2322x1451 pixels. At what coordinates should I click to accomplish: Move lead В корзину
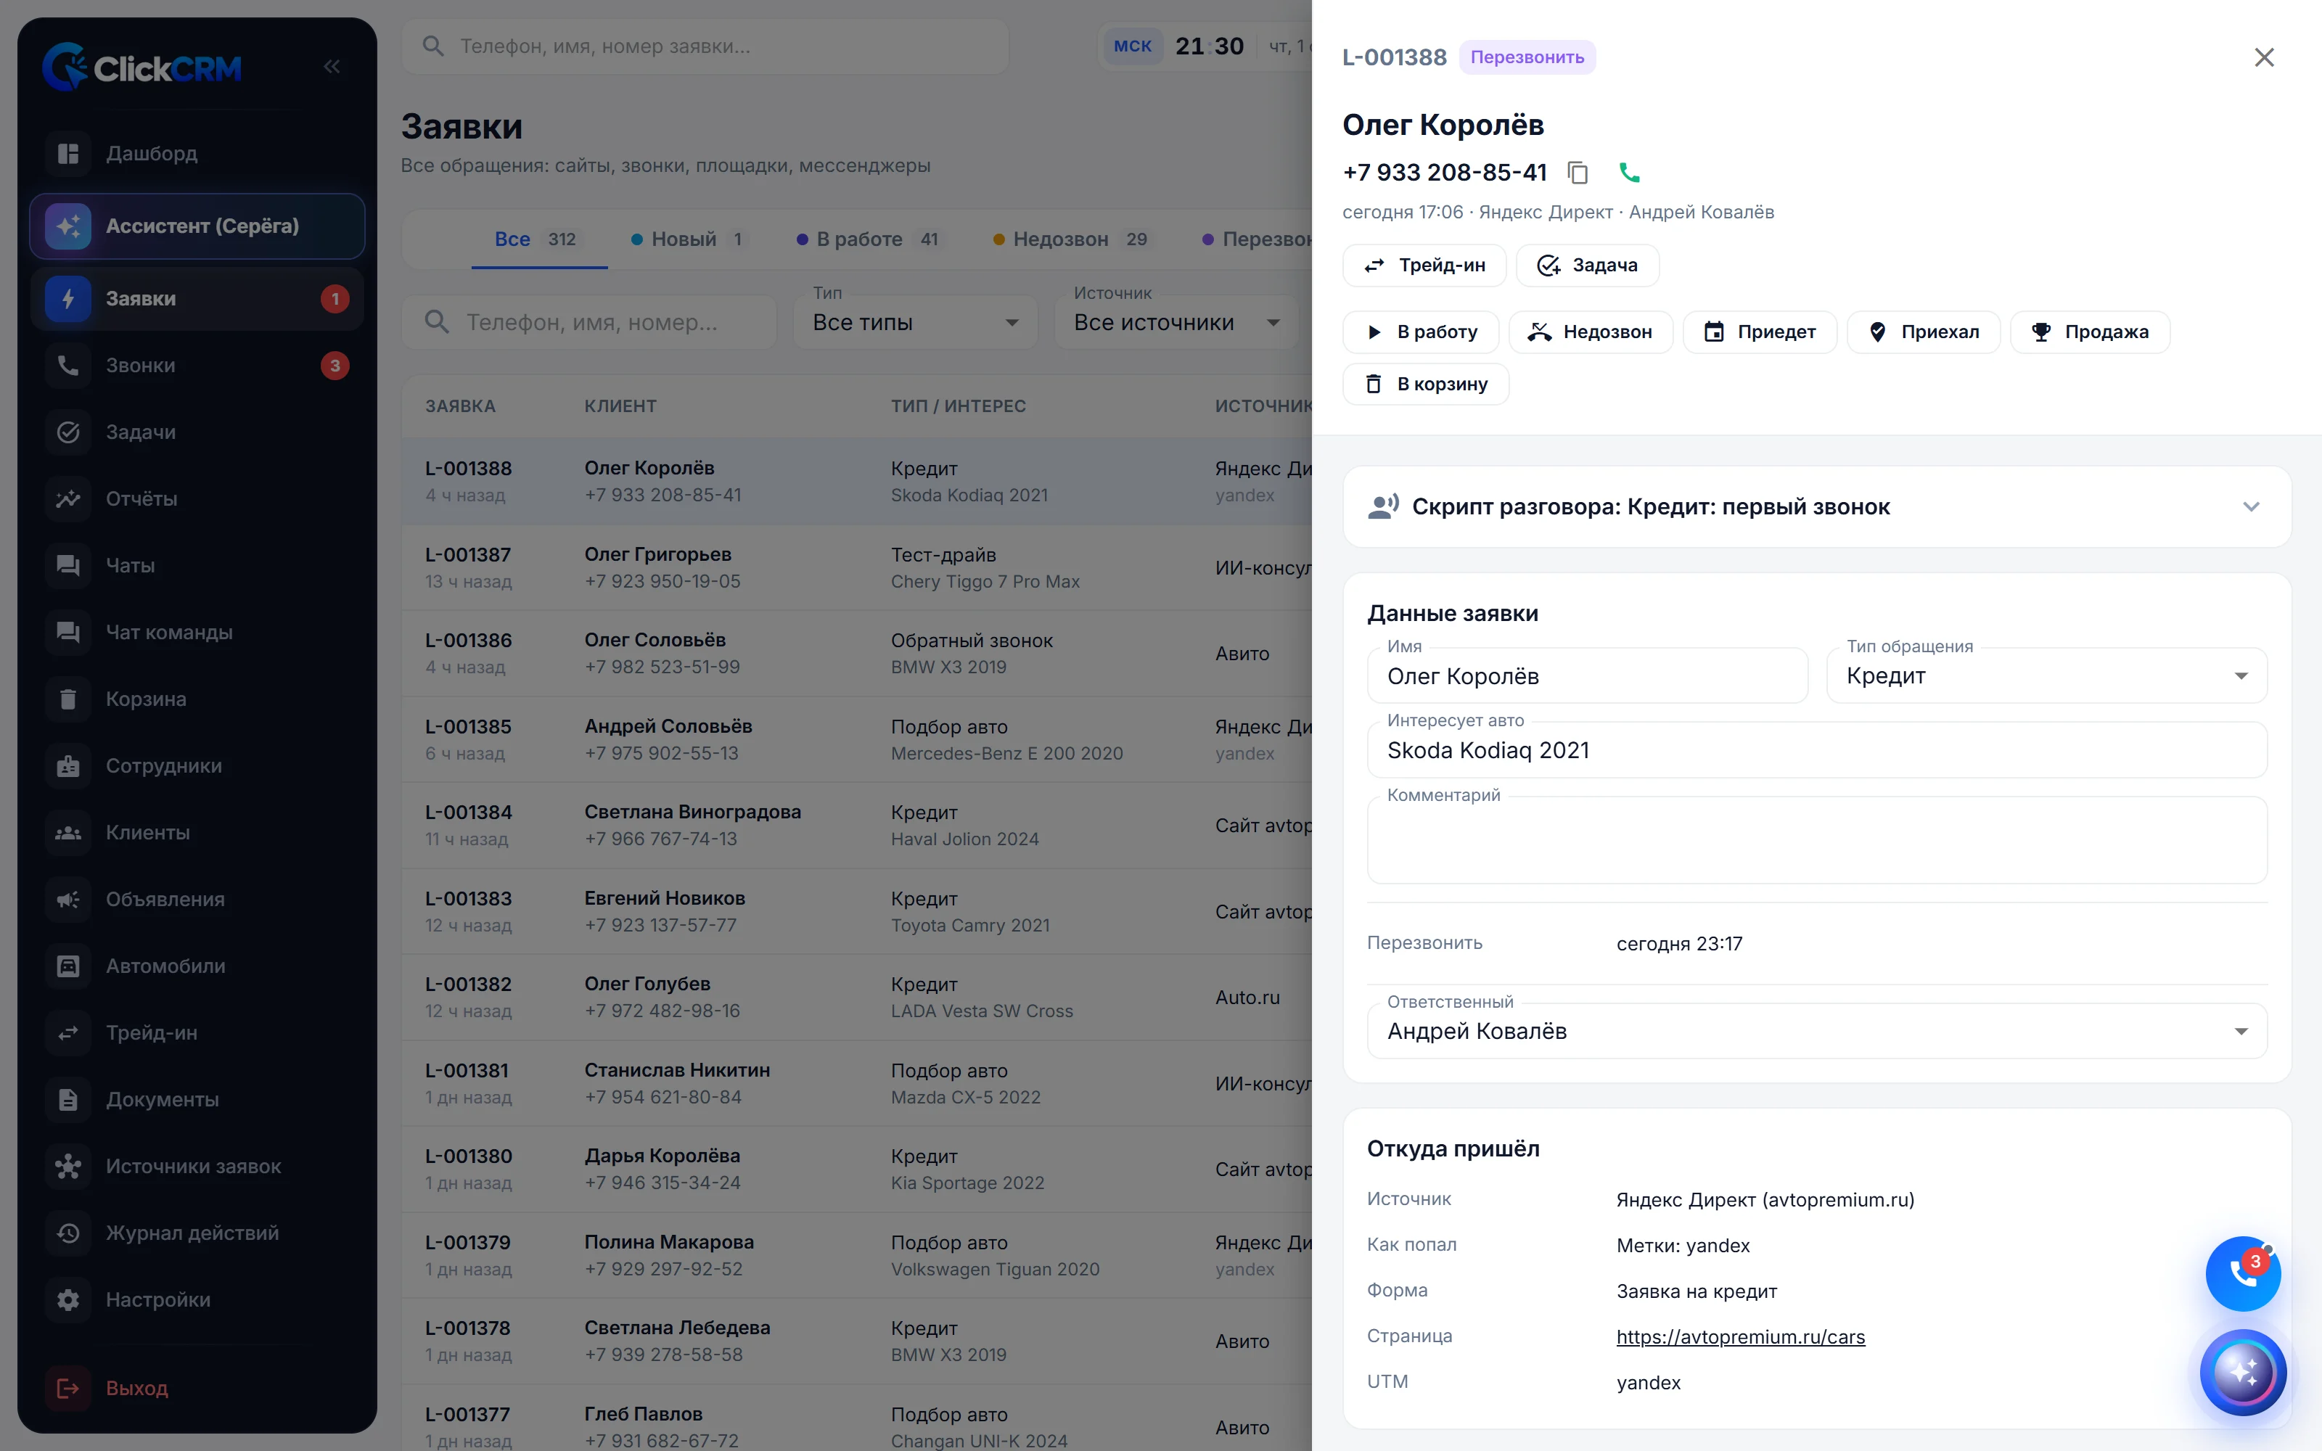coord(1426,384)
